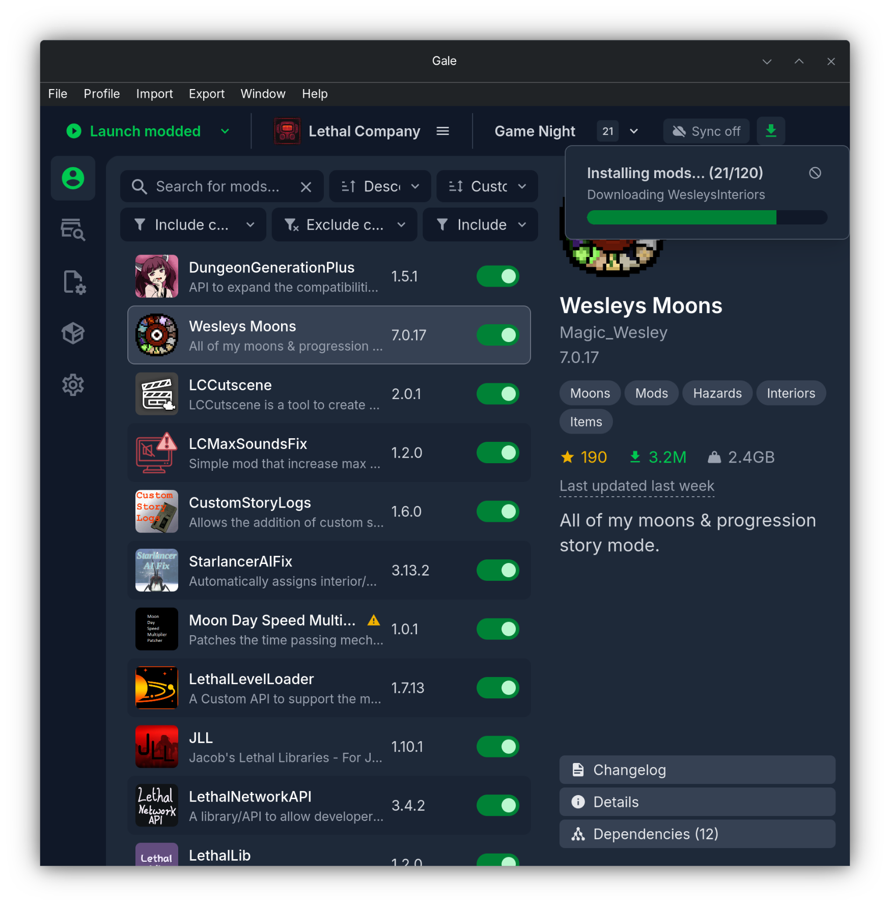This screenshot has height=906, width=890.
Task: Disable the LCCutscene mod toggle
Action: click(497, 394)
